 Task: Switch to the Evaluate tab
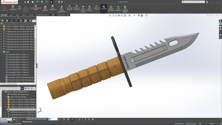[31, 15]
